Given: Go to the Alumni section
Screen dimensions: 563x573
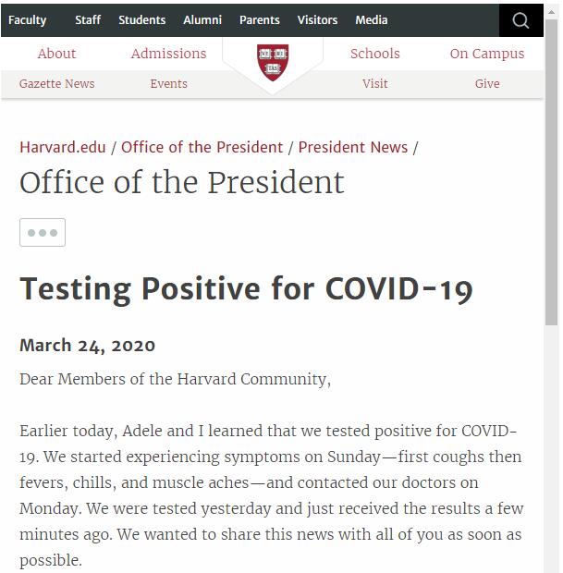Looking at the screenshot, I should [x=202, y=19].
